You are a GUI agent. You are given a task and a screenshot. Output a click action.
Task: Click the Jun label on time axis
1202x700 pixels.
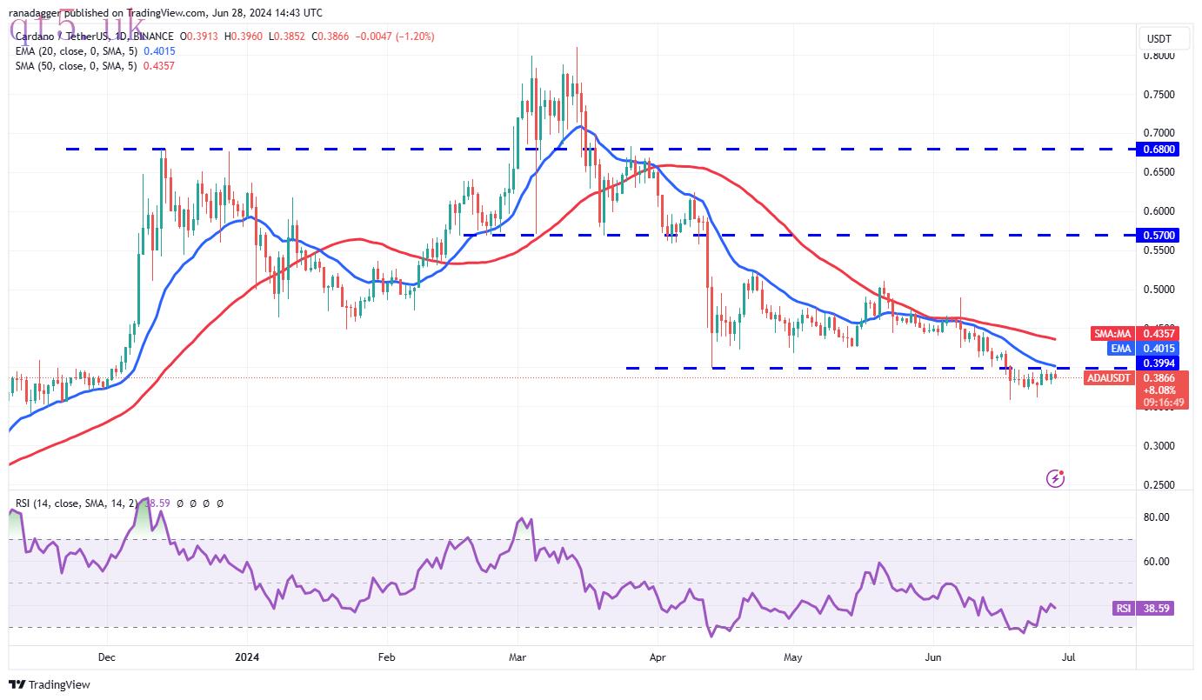(x=933, y=657)
